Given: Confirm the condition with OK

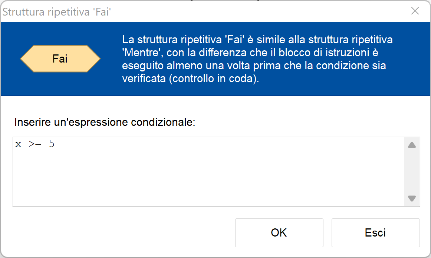Looking at the screenshot, I should [x=279, y=232].
